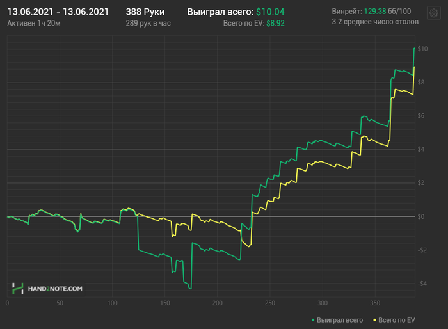The width and height of the screenshot is (448, 329).
Task: Click the $4 y-axis label
Action: pos(421,149)
